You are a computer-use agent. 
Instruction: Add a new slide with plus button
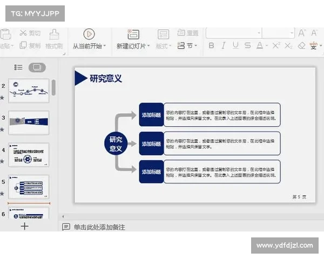[25, 226]
